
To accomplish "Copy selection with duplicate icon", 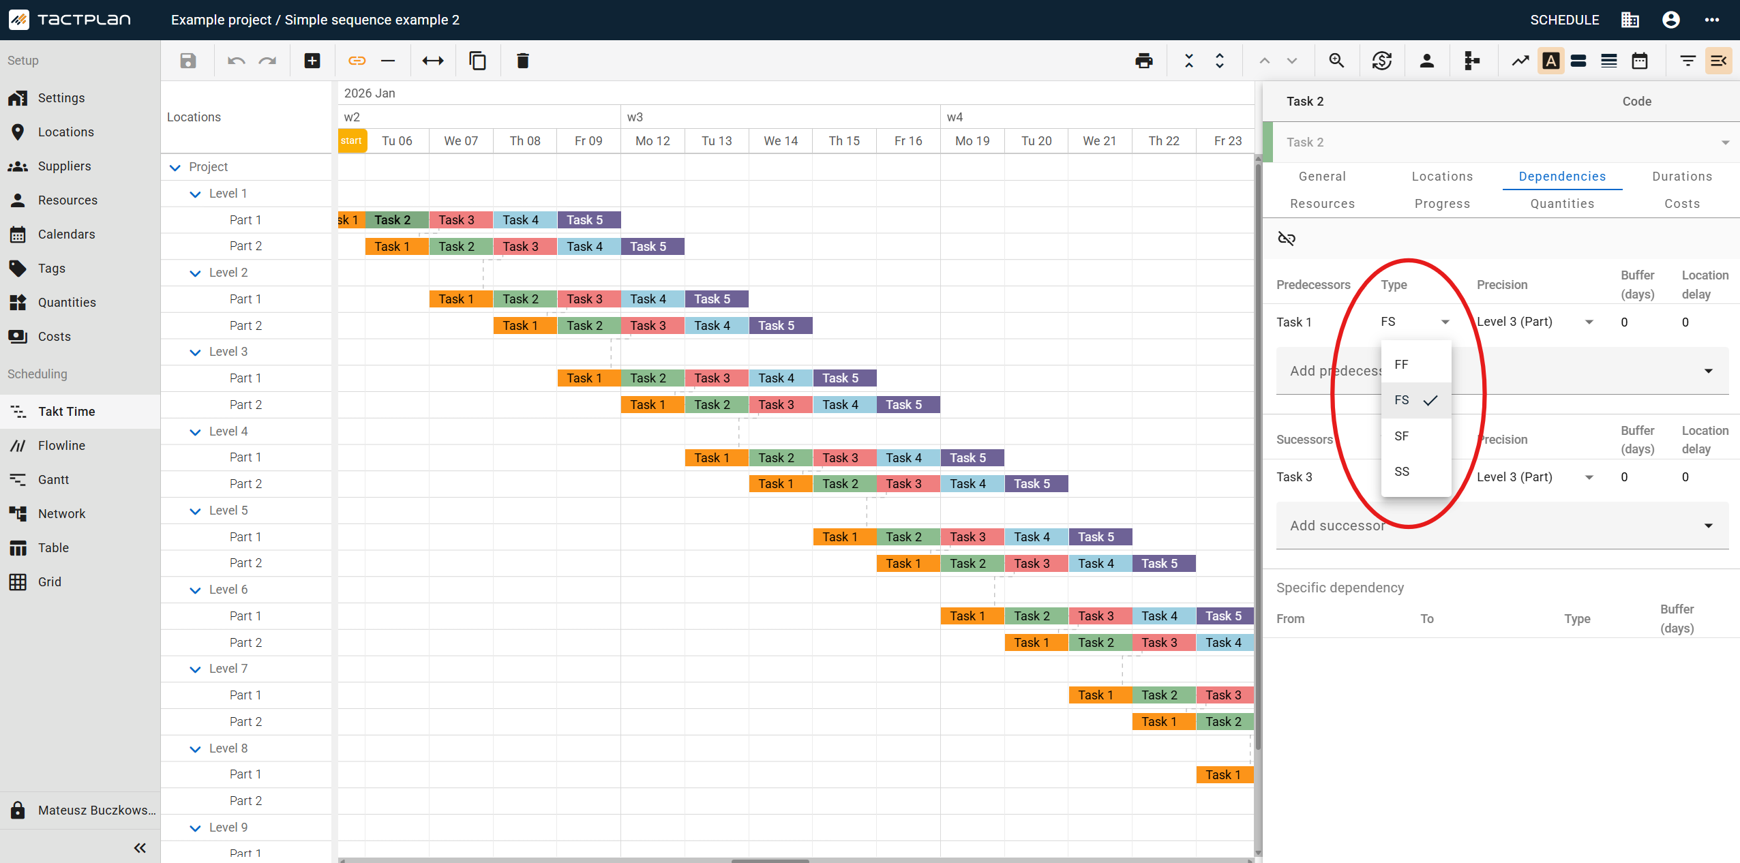I will [x=478, y=61].
